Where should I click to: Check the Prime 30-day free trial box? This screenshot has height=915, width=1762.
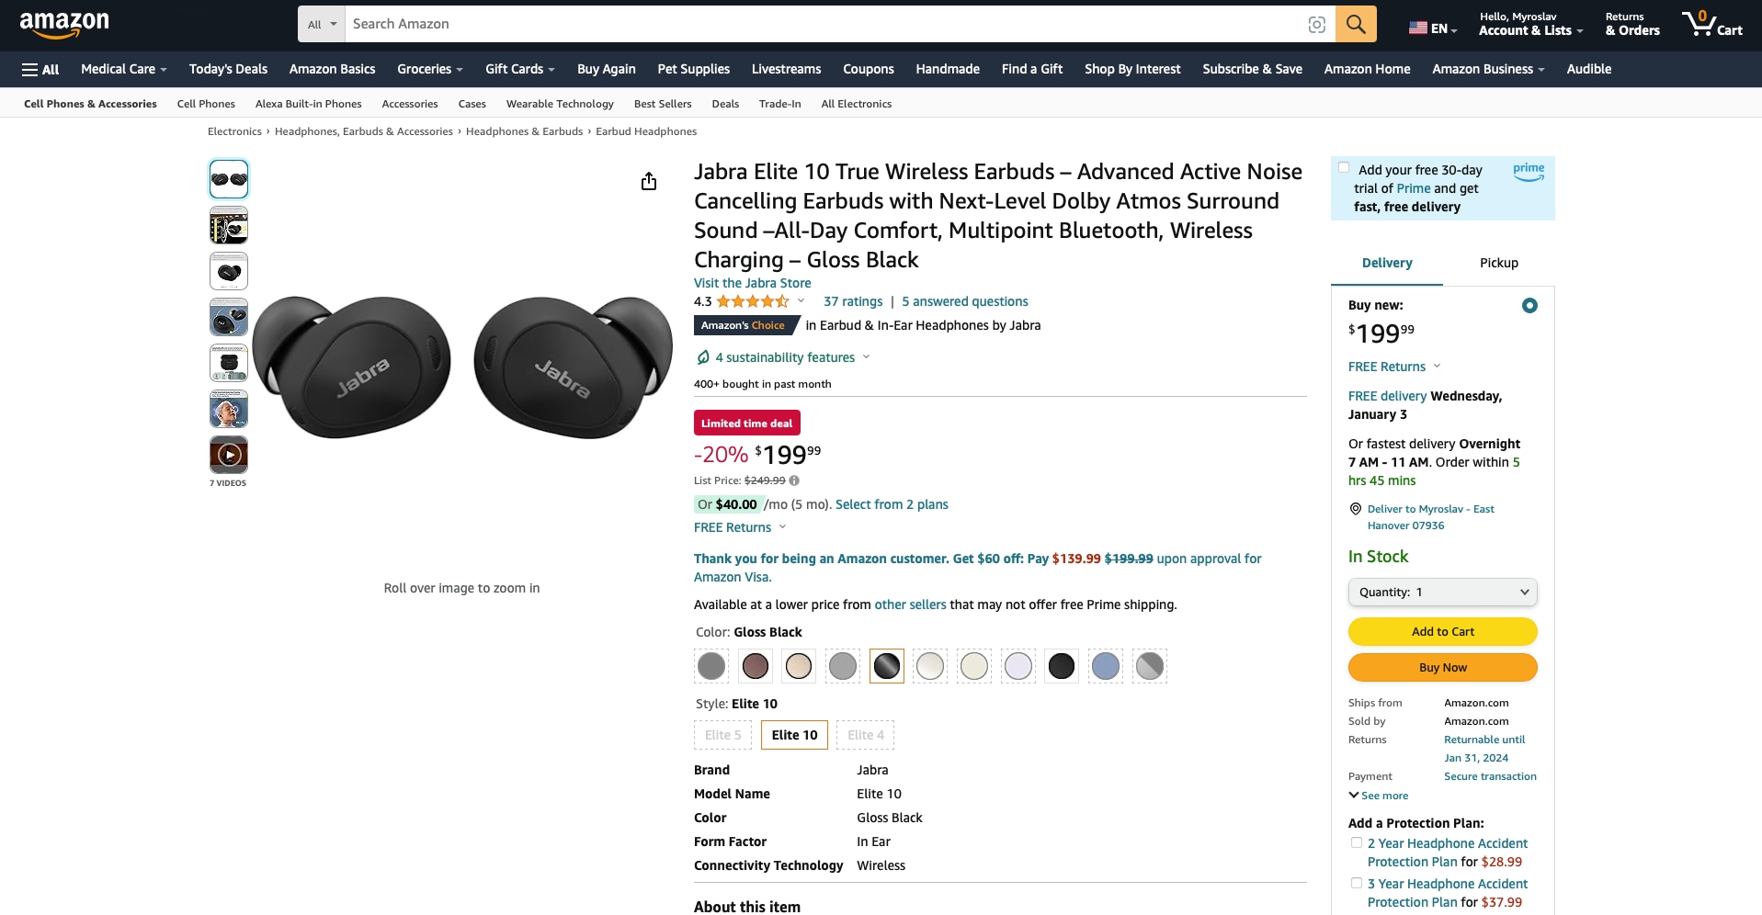1344,168
